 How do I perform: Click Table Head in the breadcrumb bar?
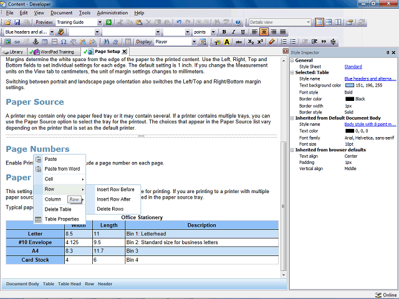[x=69, y=284]
